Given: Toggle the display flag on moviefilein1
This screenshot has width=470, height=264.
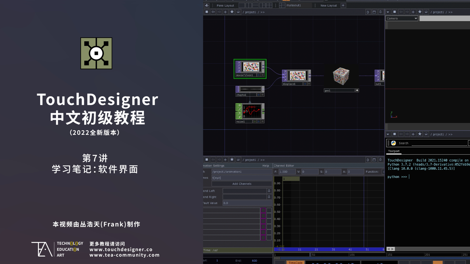Looking at the screenshot, I should 259,75.
